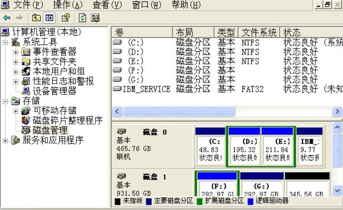Select the (C:) 48.83 partition block
Image resolution: width=343 pixels, height=210 pixels.
pos(210,147)
